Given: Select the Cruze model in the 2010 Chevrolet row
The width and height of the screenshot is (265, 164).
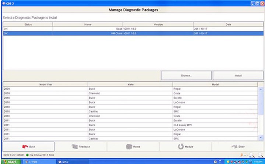Looking at the screenshot, I should tap(215, 116).
